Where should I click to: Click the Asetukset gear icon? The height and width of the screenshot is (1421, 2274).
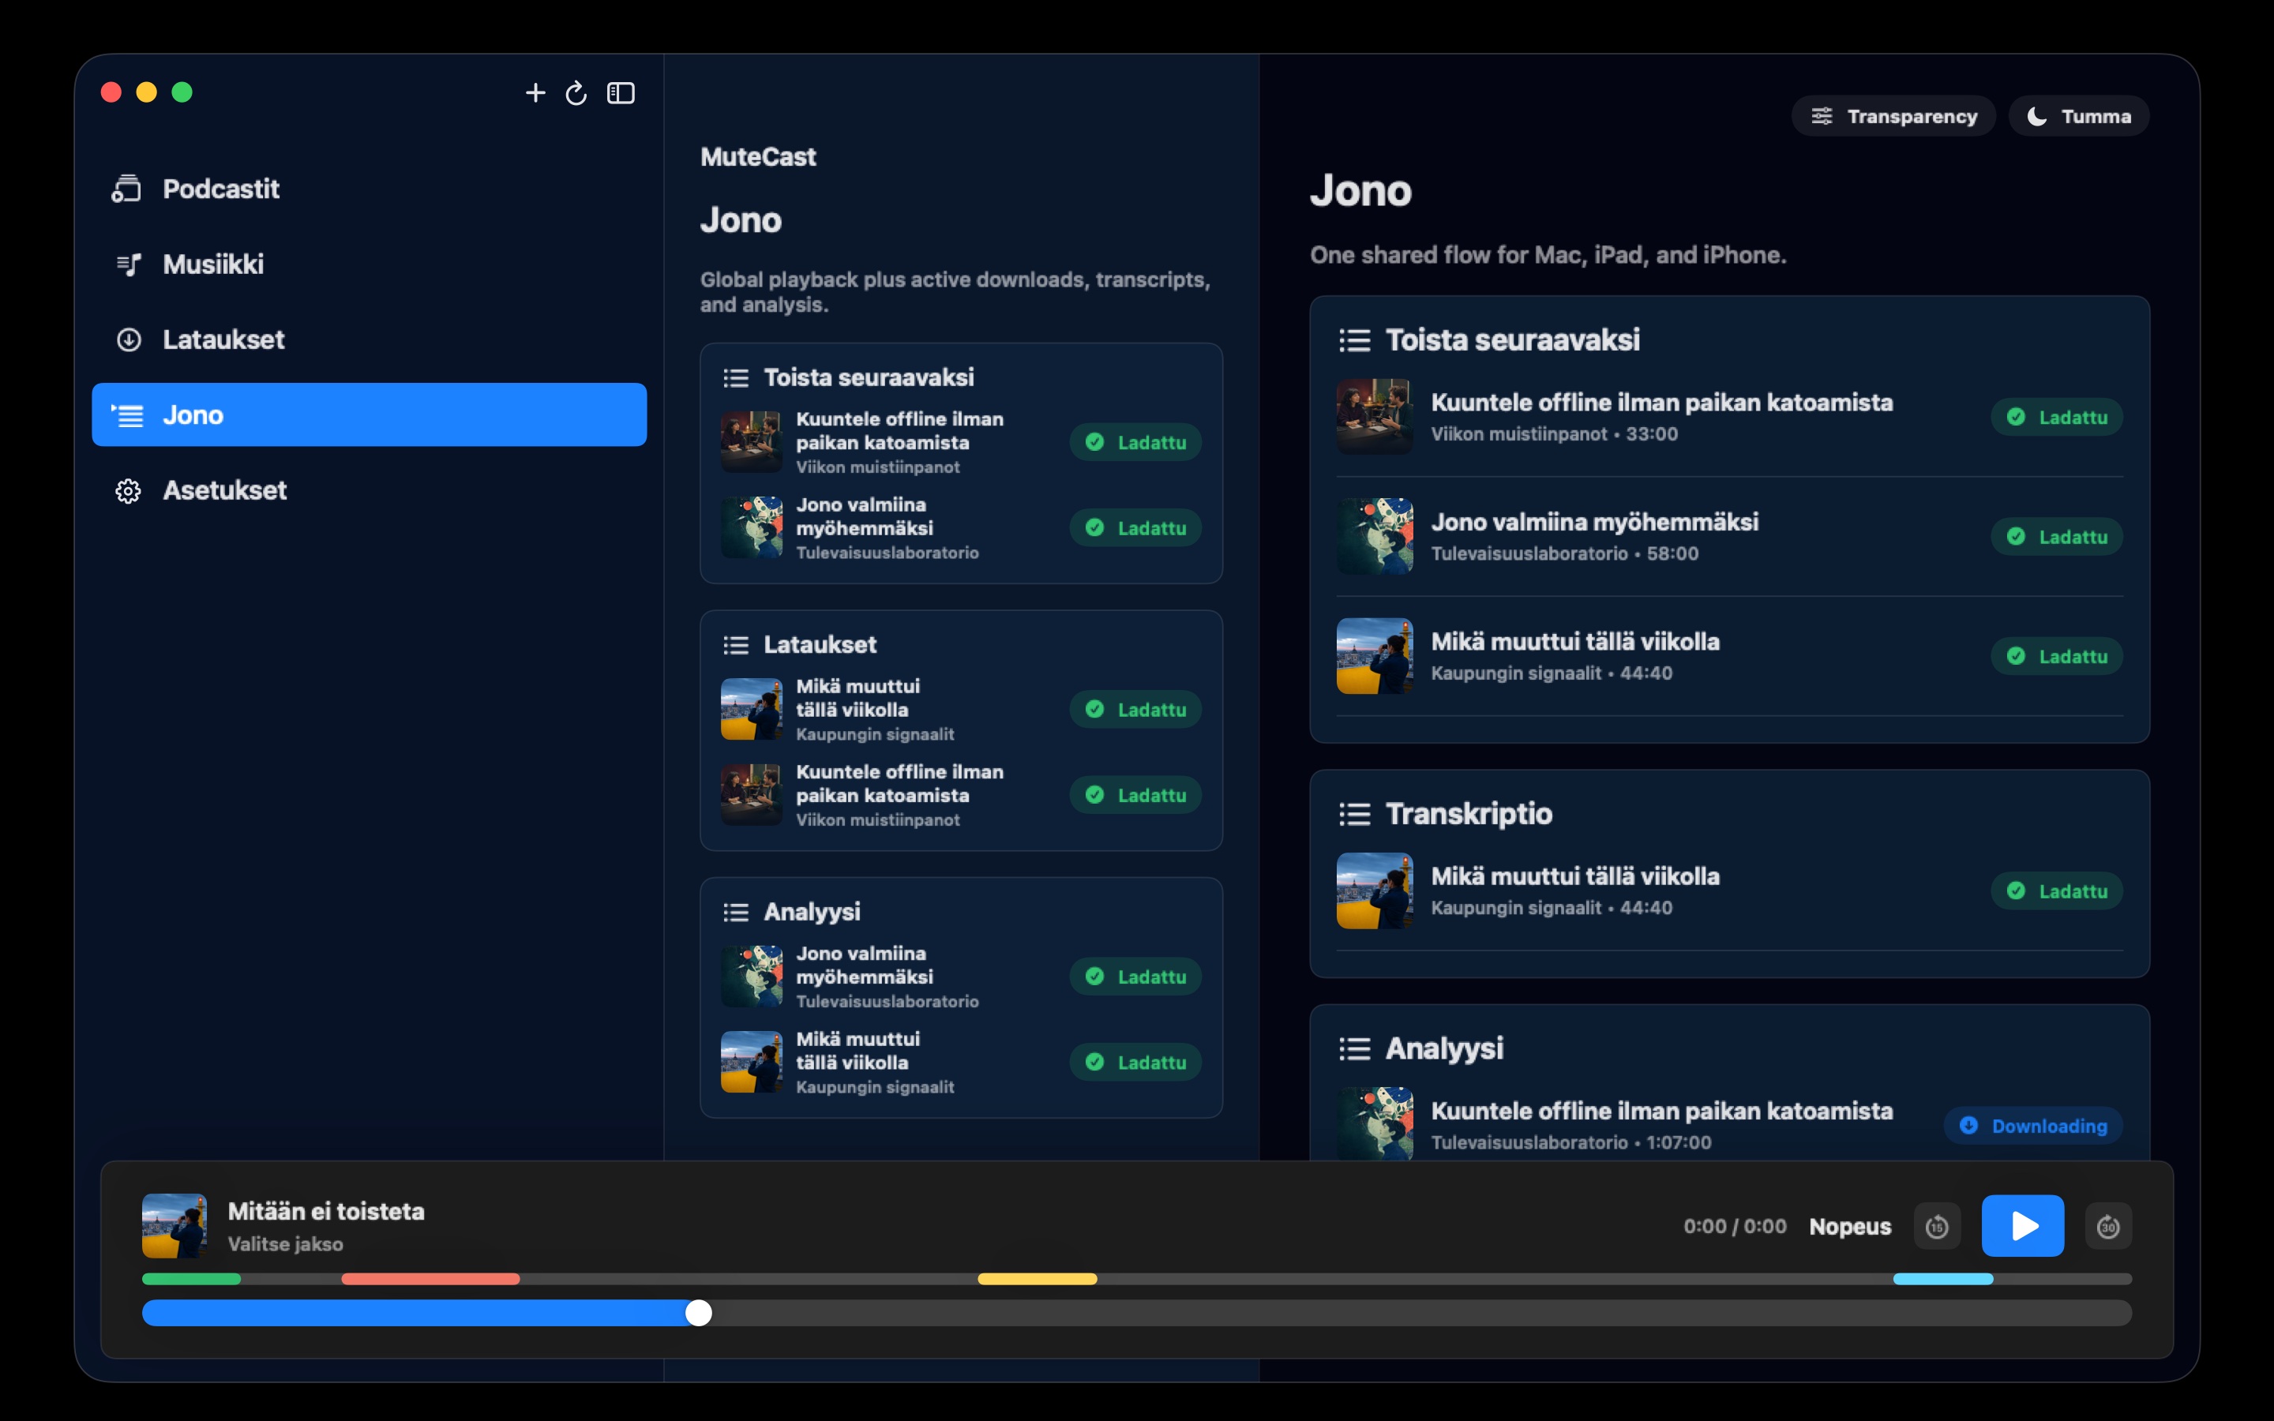pyautogui.click(x=129, y=490)
